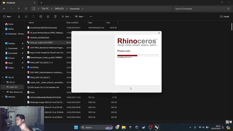The image size is (233, 131).
Task: Open the three-dot See more menu
Action: point(91,17)
